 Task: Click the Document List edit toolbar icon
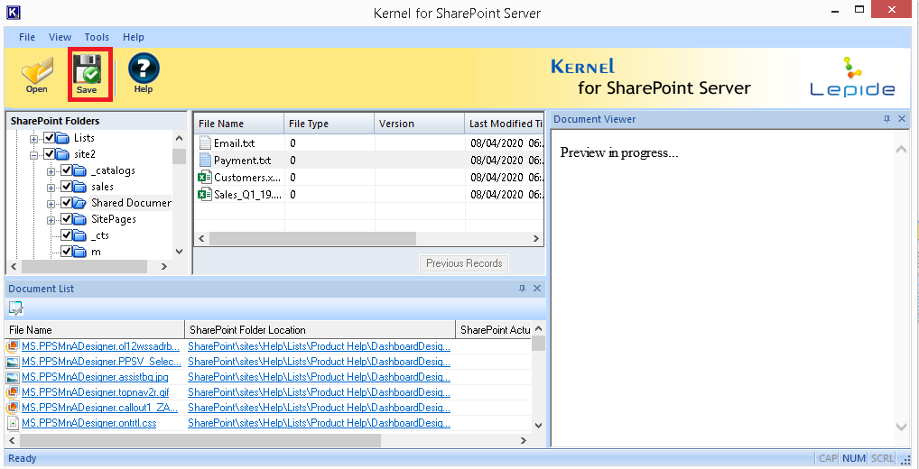click(16, 308)
